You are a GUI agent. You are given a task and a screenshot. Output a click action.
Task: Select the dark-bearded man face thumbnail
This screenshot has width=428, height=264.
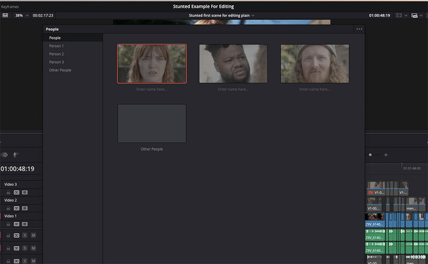(x=233, y=63)
